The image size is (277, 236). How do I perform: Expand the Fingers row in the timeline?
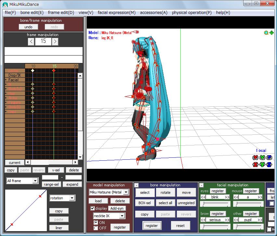click(6, 103)
